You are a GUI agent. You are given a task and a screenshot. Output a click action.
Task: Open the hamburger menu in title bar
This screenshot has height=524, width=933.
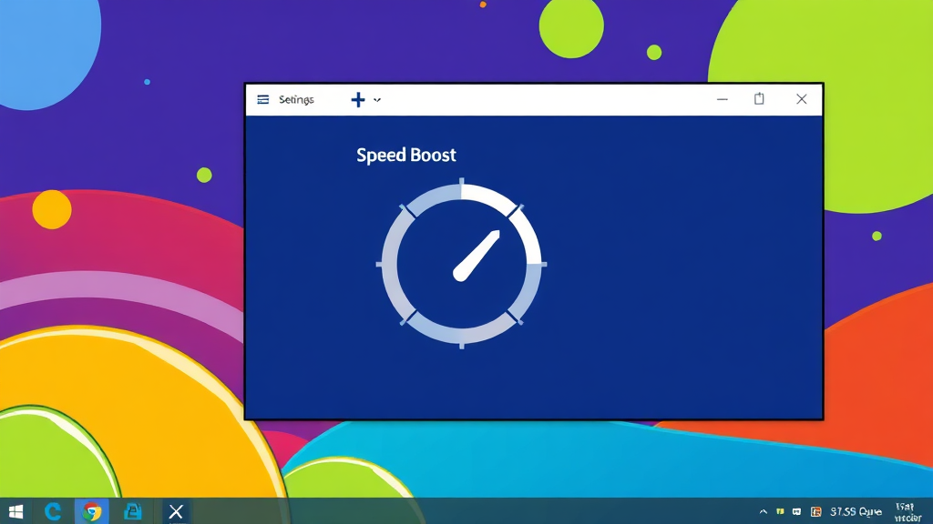click(263, 100)
